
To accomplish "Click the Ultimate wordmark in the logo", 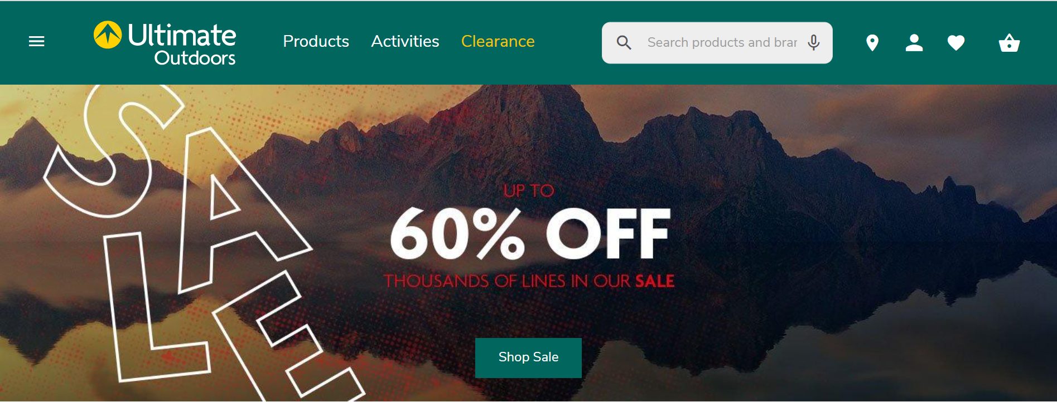I will pos(182,35).
